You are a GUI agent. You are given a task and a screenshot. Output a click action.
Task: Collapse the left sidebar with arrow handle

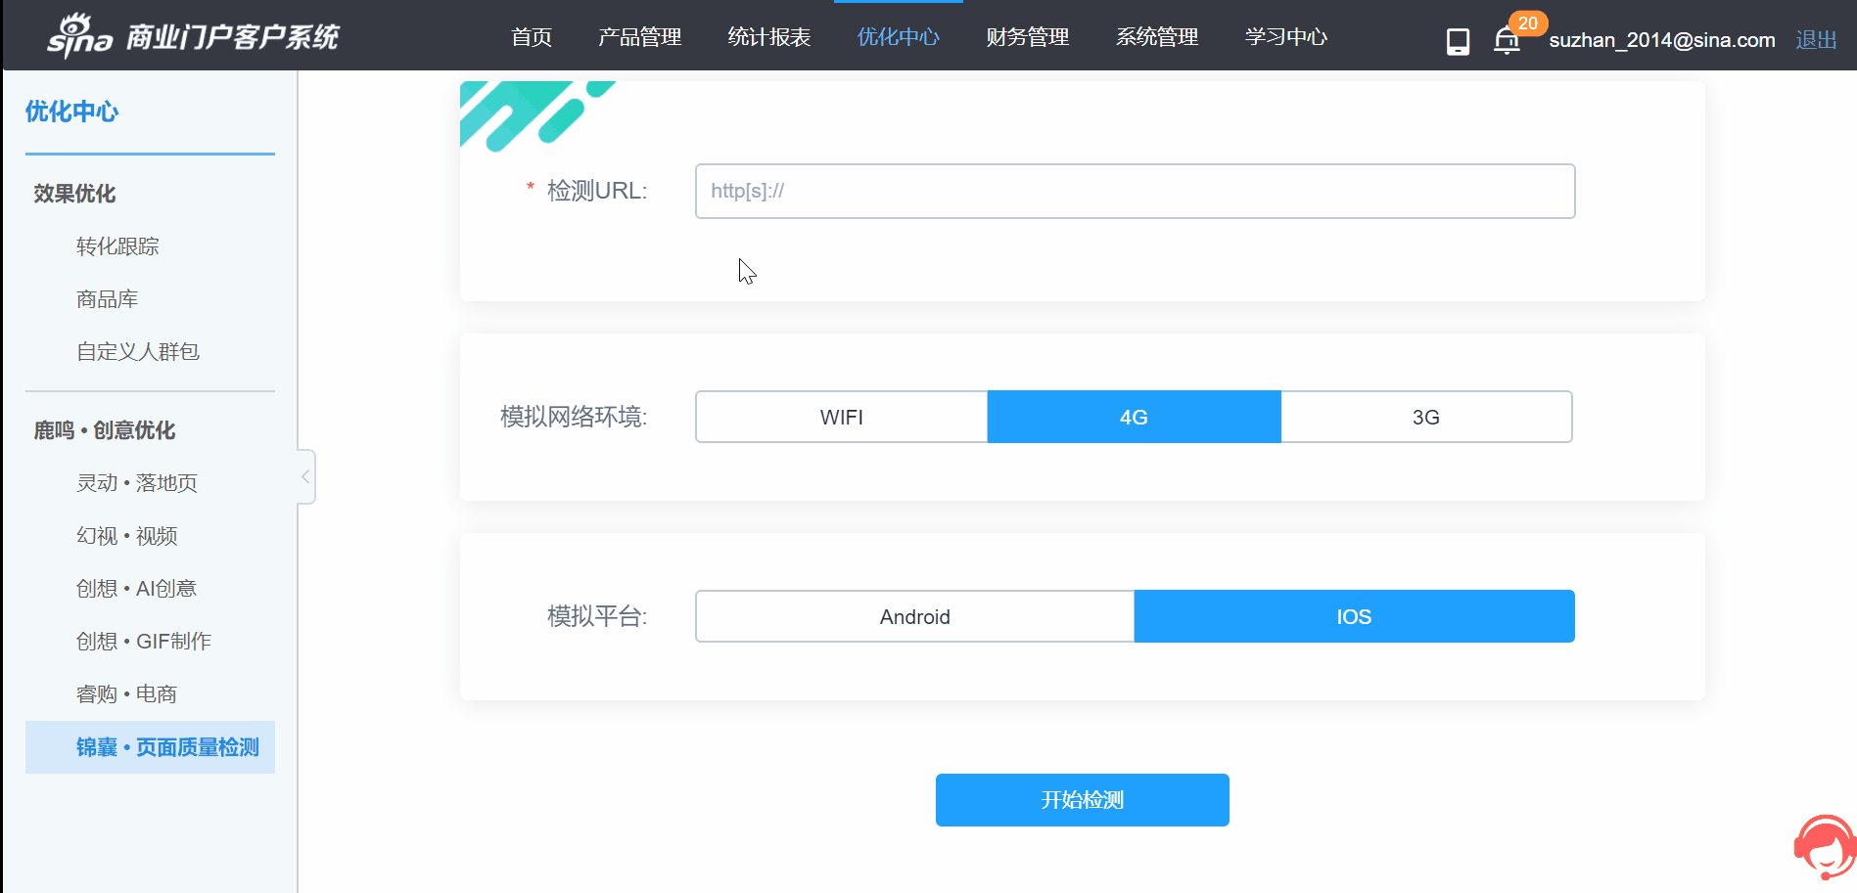[x=305, y=476]
